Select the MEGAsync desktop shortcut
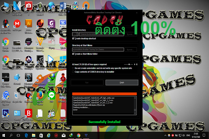 pyautogui.click(x=17, y=25)
